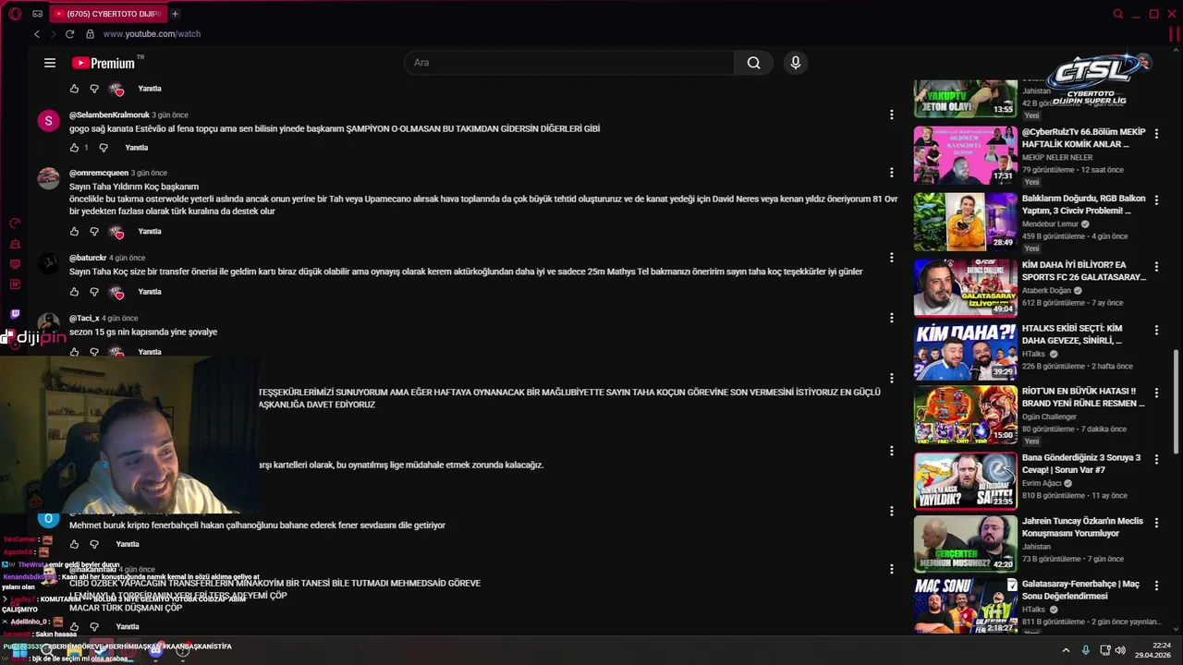Image resolution: width=1183 pixels, height=665 pixels.
Task: Open three-dot menu on @baturckr's comment
Action: pos(891,258)
